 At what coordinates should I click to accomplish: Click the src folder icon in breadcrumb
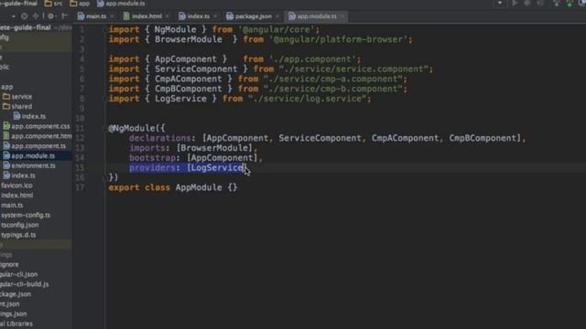[x=49, y=4]
